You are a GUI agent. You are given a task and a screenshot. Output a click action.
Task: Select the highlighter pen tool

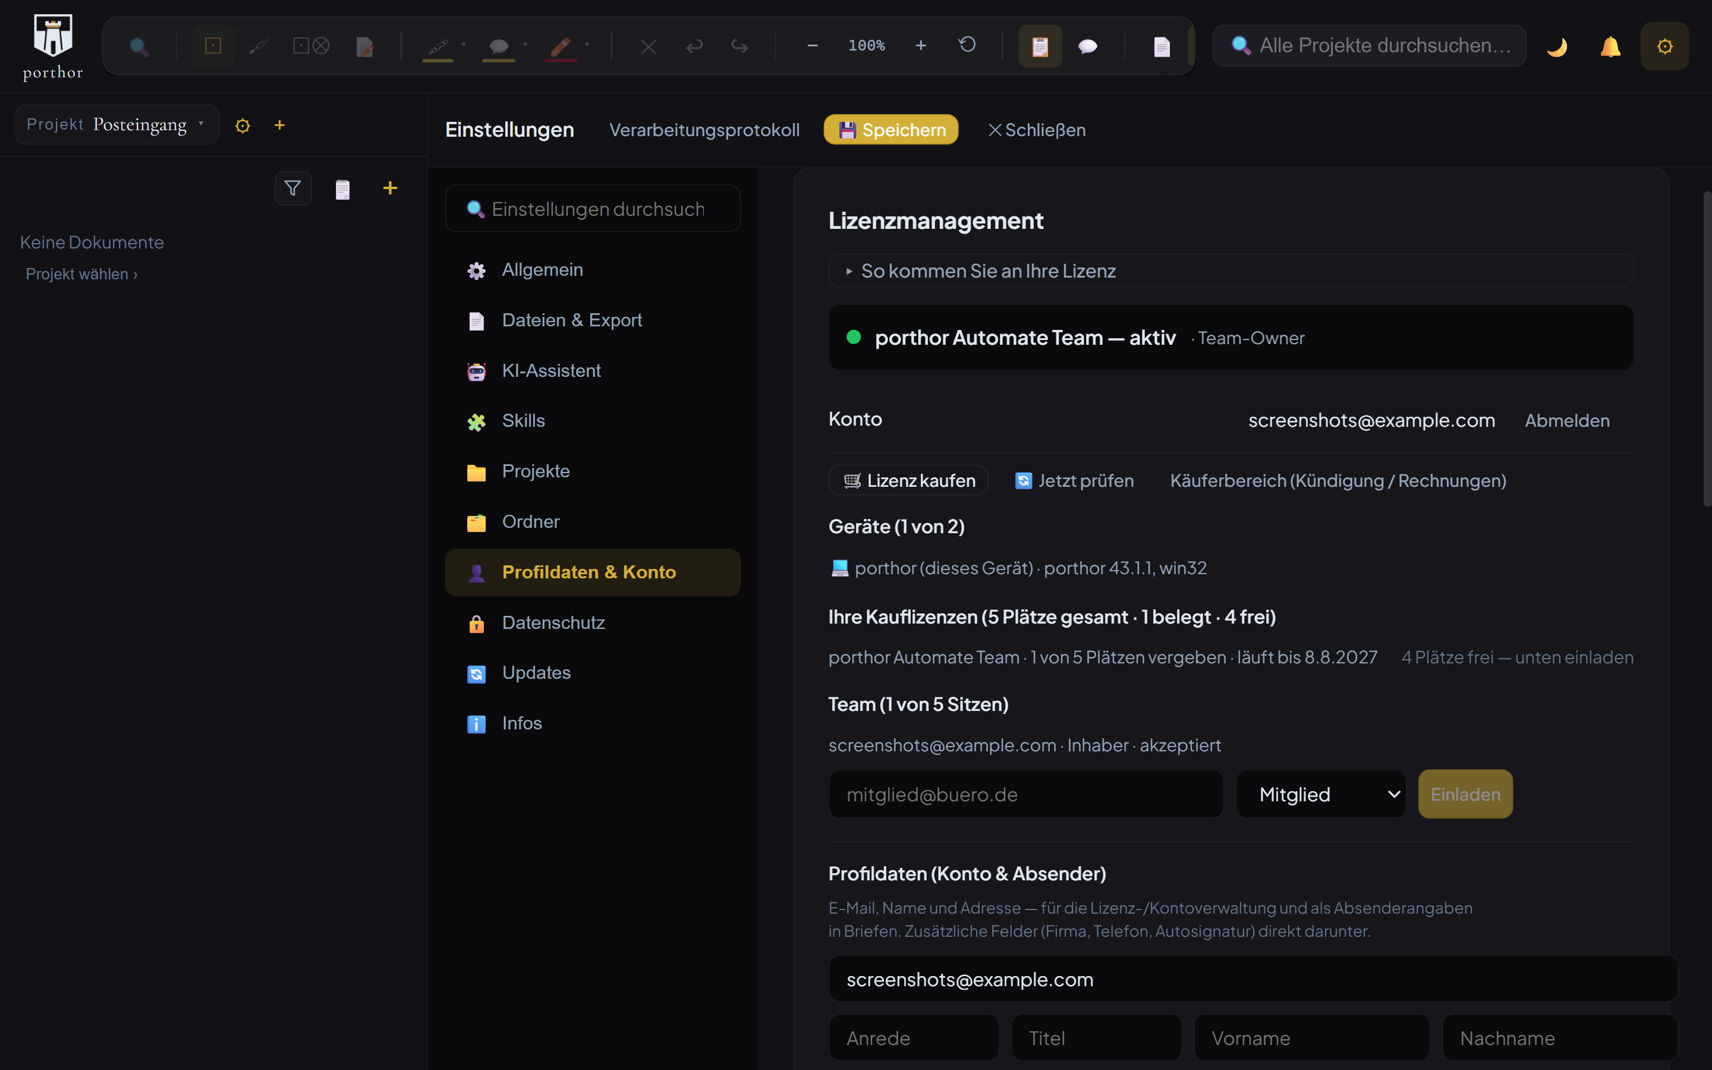click(438, 47)
